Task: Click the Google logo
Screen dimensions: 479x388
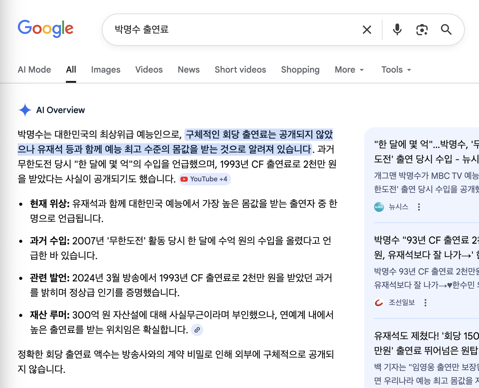Action: click(x=45, y=29)
